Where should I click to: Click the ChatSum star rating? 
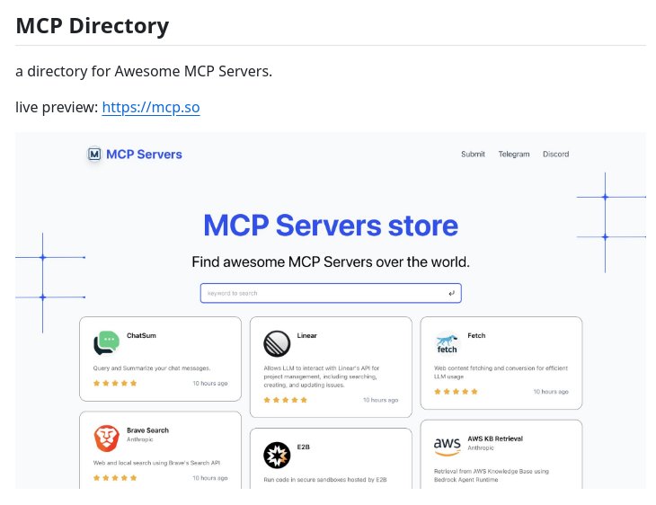[115, 384]
